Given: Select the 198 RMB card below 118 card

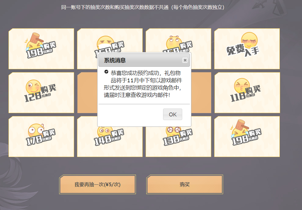Looking at the screenshot, I should point(247,137).
